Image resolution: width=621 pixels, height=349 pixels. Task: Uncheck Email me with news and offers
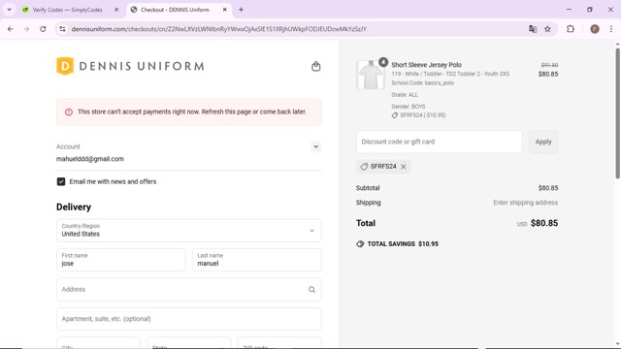tap(61, 181)
